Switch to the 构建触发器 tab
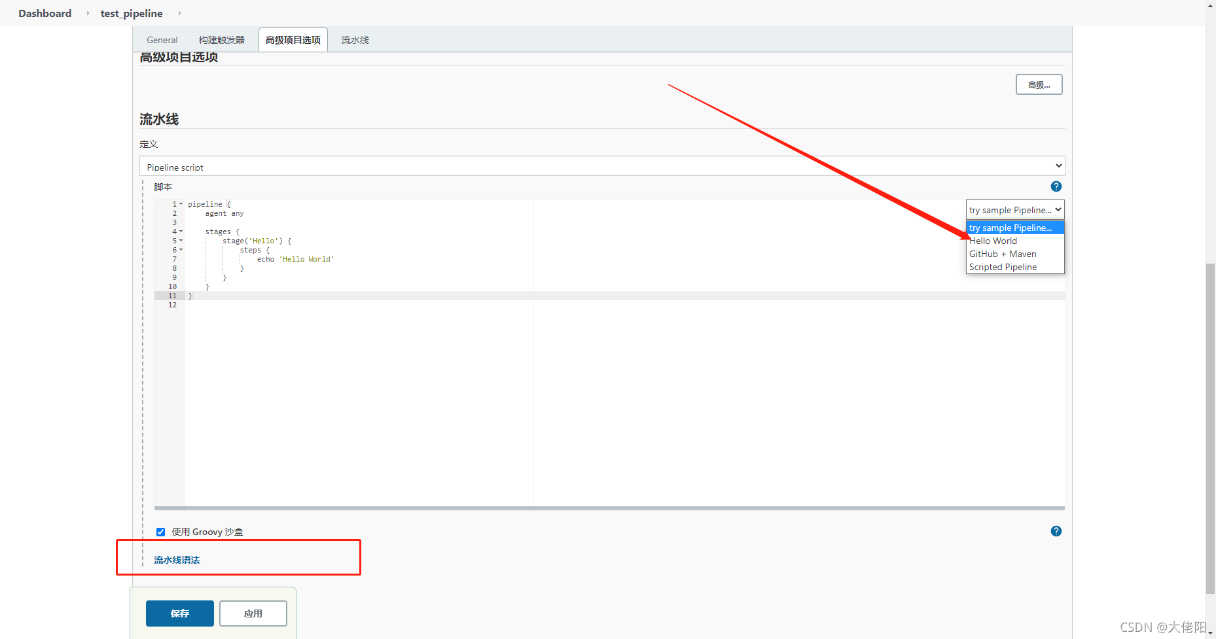 click(222, 40)
